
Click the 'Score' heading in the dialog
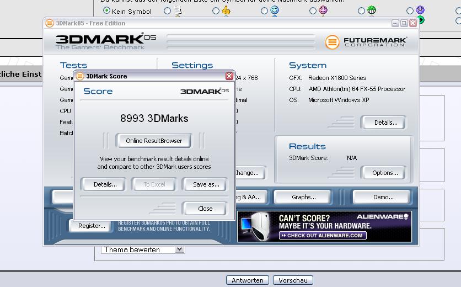click(98, 91)
